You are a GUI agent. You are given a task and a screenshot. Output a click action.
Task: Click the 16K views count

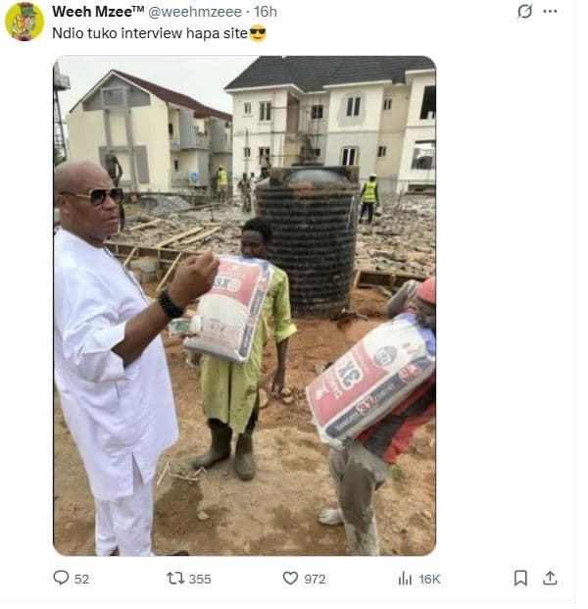tap(429, 580)
